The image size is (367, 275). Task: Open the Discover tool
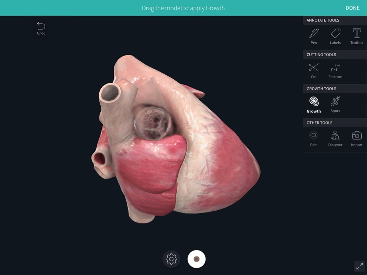tap(335, 139)
